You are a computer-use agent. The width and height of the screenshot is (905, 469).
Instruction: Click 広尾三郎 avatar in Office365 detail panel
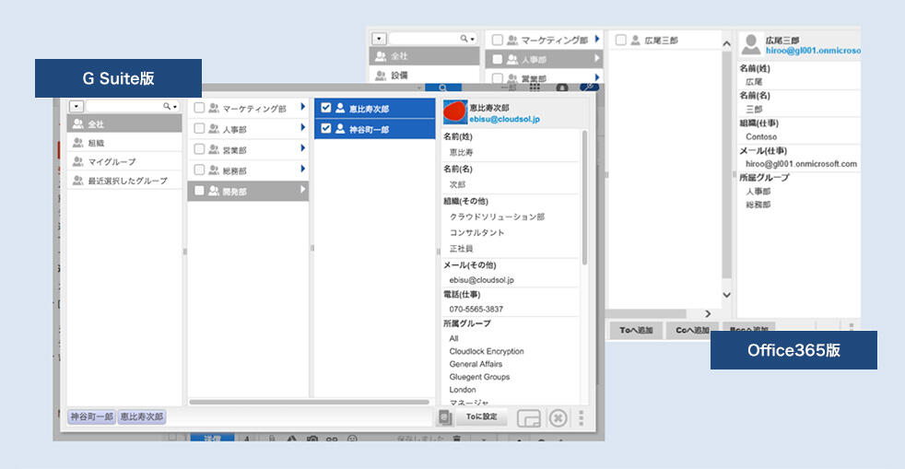(x=751, y=44)
